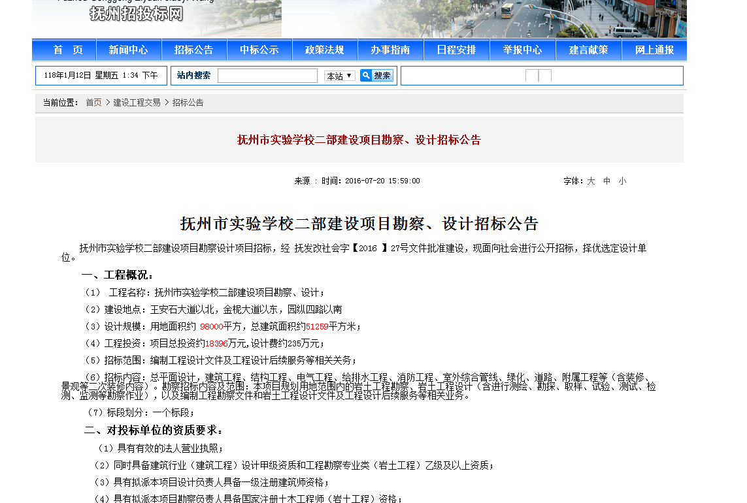Open 政策法规 section
The image size is (747, 503).
pos(324,50)
